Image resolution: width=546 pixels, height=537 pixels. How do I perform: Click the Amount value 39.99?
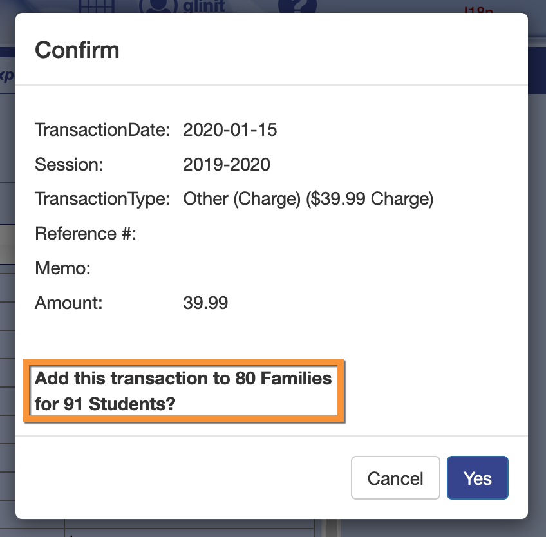[x=205, y=303]
